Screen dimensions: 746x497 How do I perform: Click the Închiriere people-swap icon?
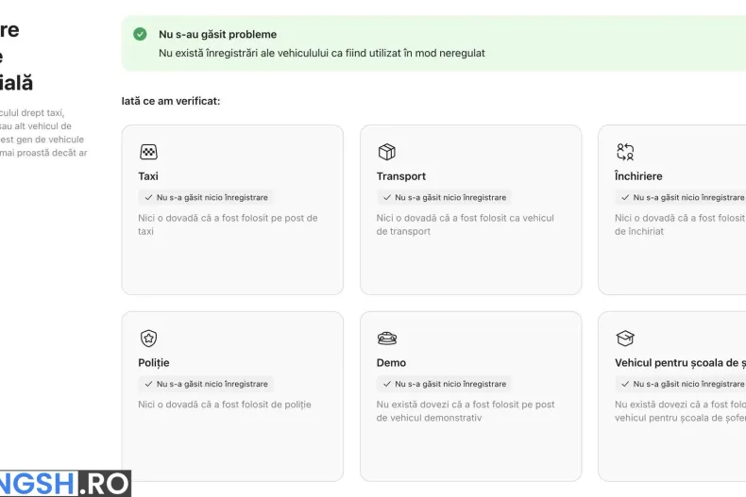pyautogui.click(x=625, y=152)
